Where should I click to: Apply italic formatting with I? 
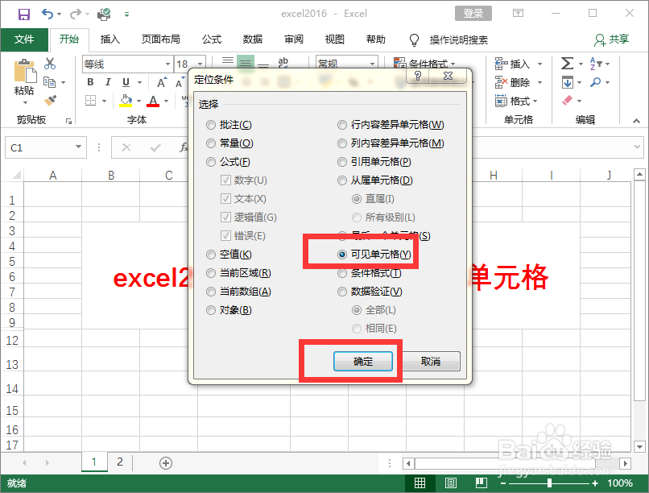[108, 82]
